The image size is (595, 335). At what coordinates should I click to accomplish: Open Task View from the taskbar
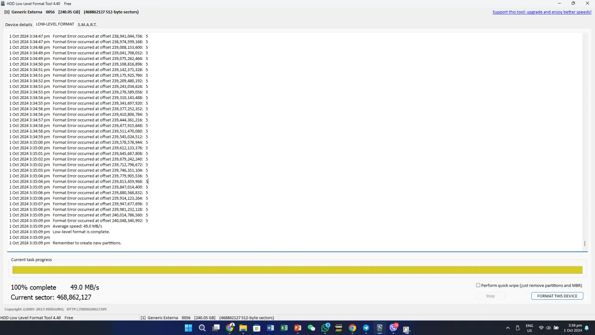(x=216, y=328)
